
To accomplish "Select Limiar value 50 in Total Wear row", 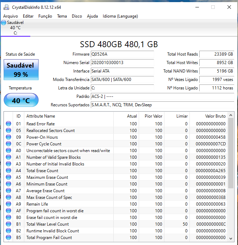I will point(185,224).
